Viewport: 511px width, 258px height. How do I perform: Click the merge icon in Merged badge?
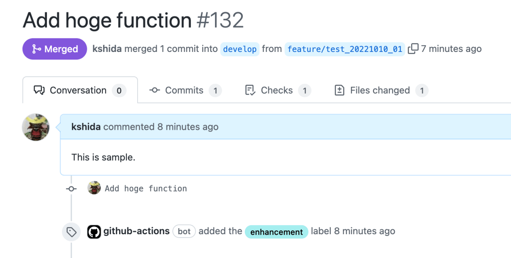point(36,49)
